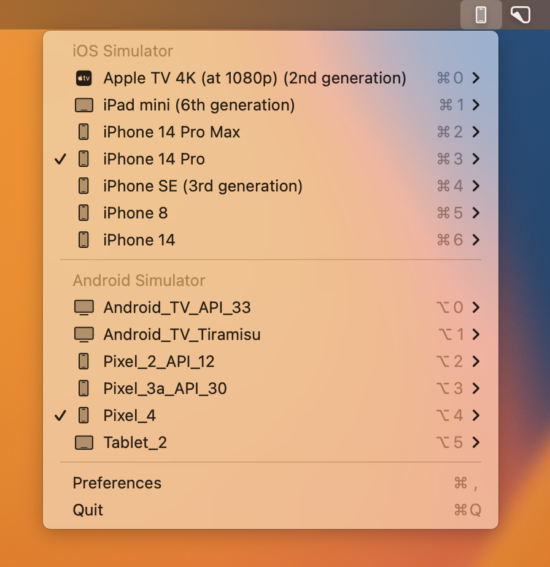Viewport: 550px width, 567px height.
Task: Click the iPhone 14 Pro Max ⌘2 shortcut label
Action: pyautogui.click(x=449, y=133)
